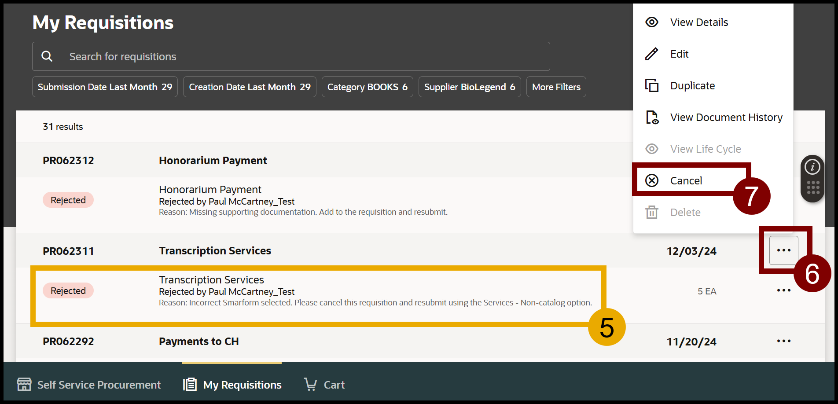Open the grid dots icon below info
The image size is (838, 404).
pyautogui.click(x=812, y=187)
